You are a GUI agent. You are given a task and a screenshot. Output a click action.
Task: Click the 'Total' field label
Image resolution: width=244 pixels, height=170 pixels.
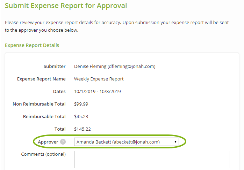coord(60,129)
